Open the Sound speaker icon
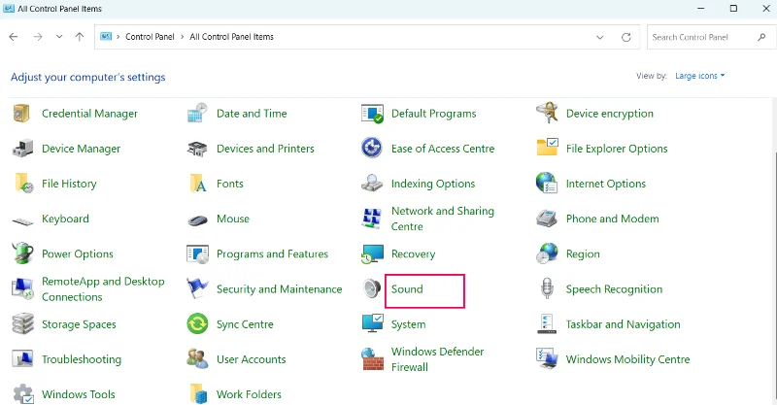 [x=372, y=289]
